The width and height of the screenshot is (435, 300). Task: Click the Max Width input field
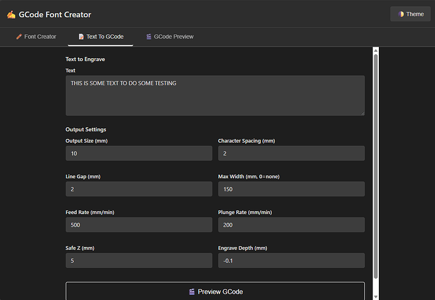(291, 189)
